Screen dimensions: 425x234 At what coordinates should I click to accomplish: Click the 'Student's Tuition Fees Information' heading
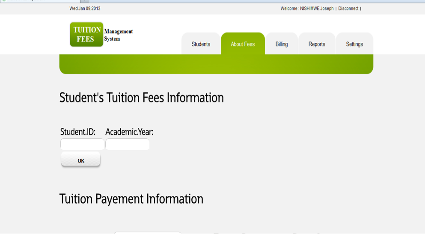click(x=142, y=98)
